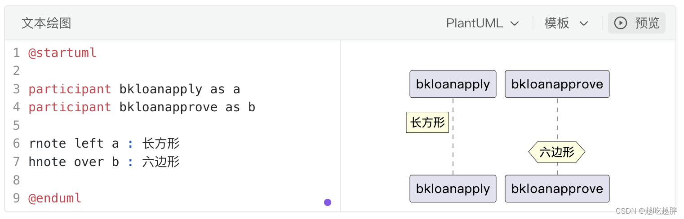
Task: Select the bottom bkloanapprove participant box
Action: click(557, 188)
